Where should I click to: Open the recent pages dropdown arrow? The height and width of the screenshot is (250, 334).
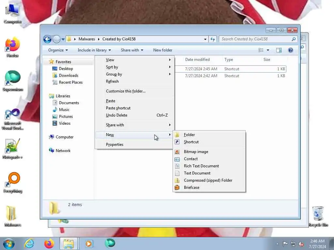tap(63, 39)
